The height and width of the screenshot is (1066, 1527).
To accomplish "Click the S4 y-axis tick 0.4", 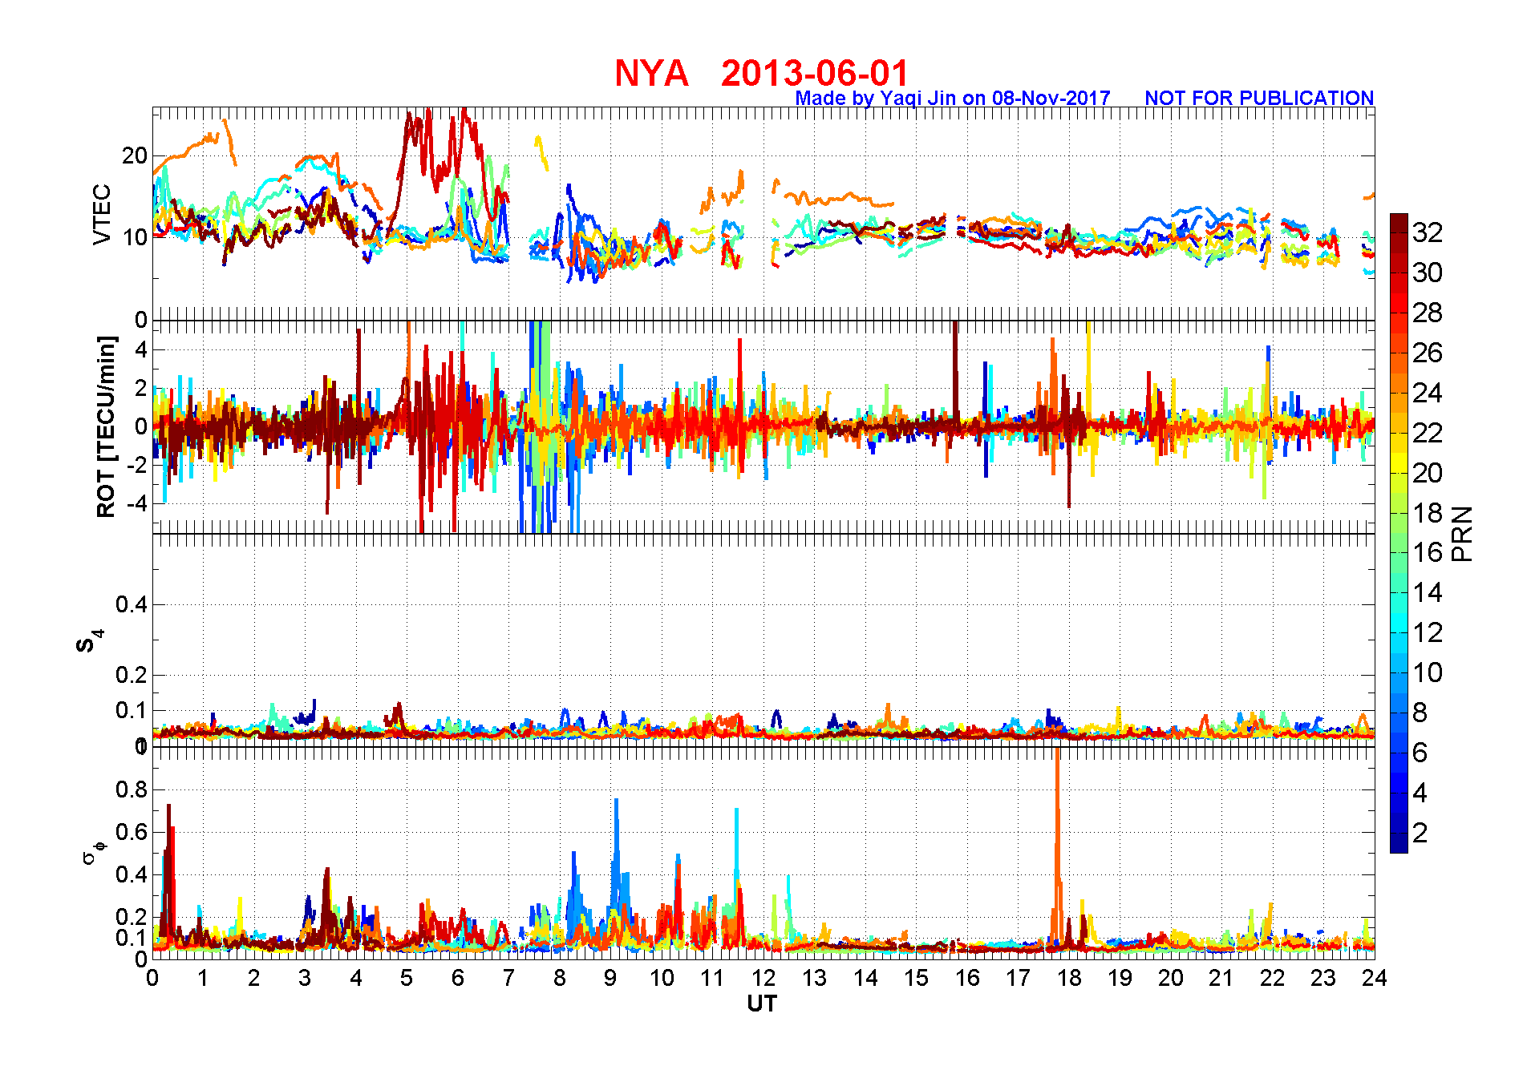I will coord(132,604).
